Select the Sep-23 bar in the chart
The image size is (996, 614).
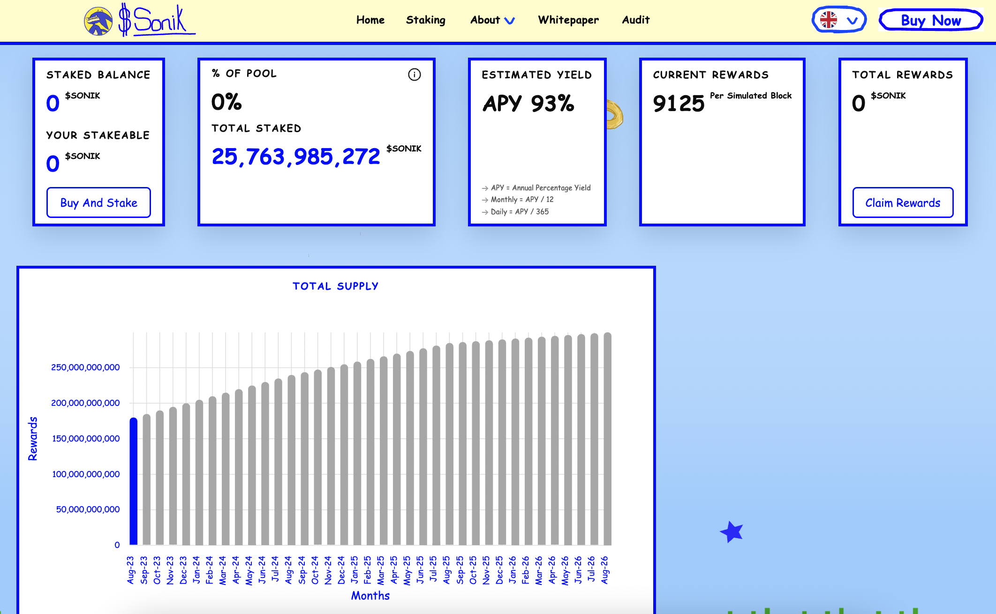click(147, 479)
